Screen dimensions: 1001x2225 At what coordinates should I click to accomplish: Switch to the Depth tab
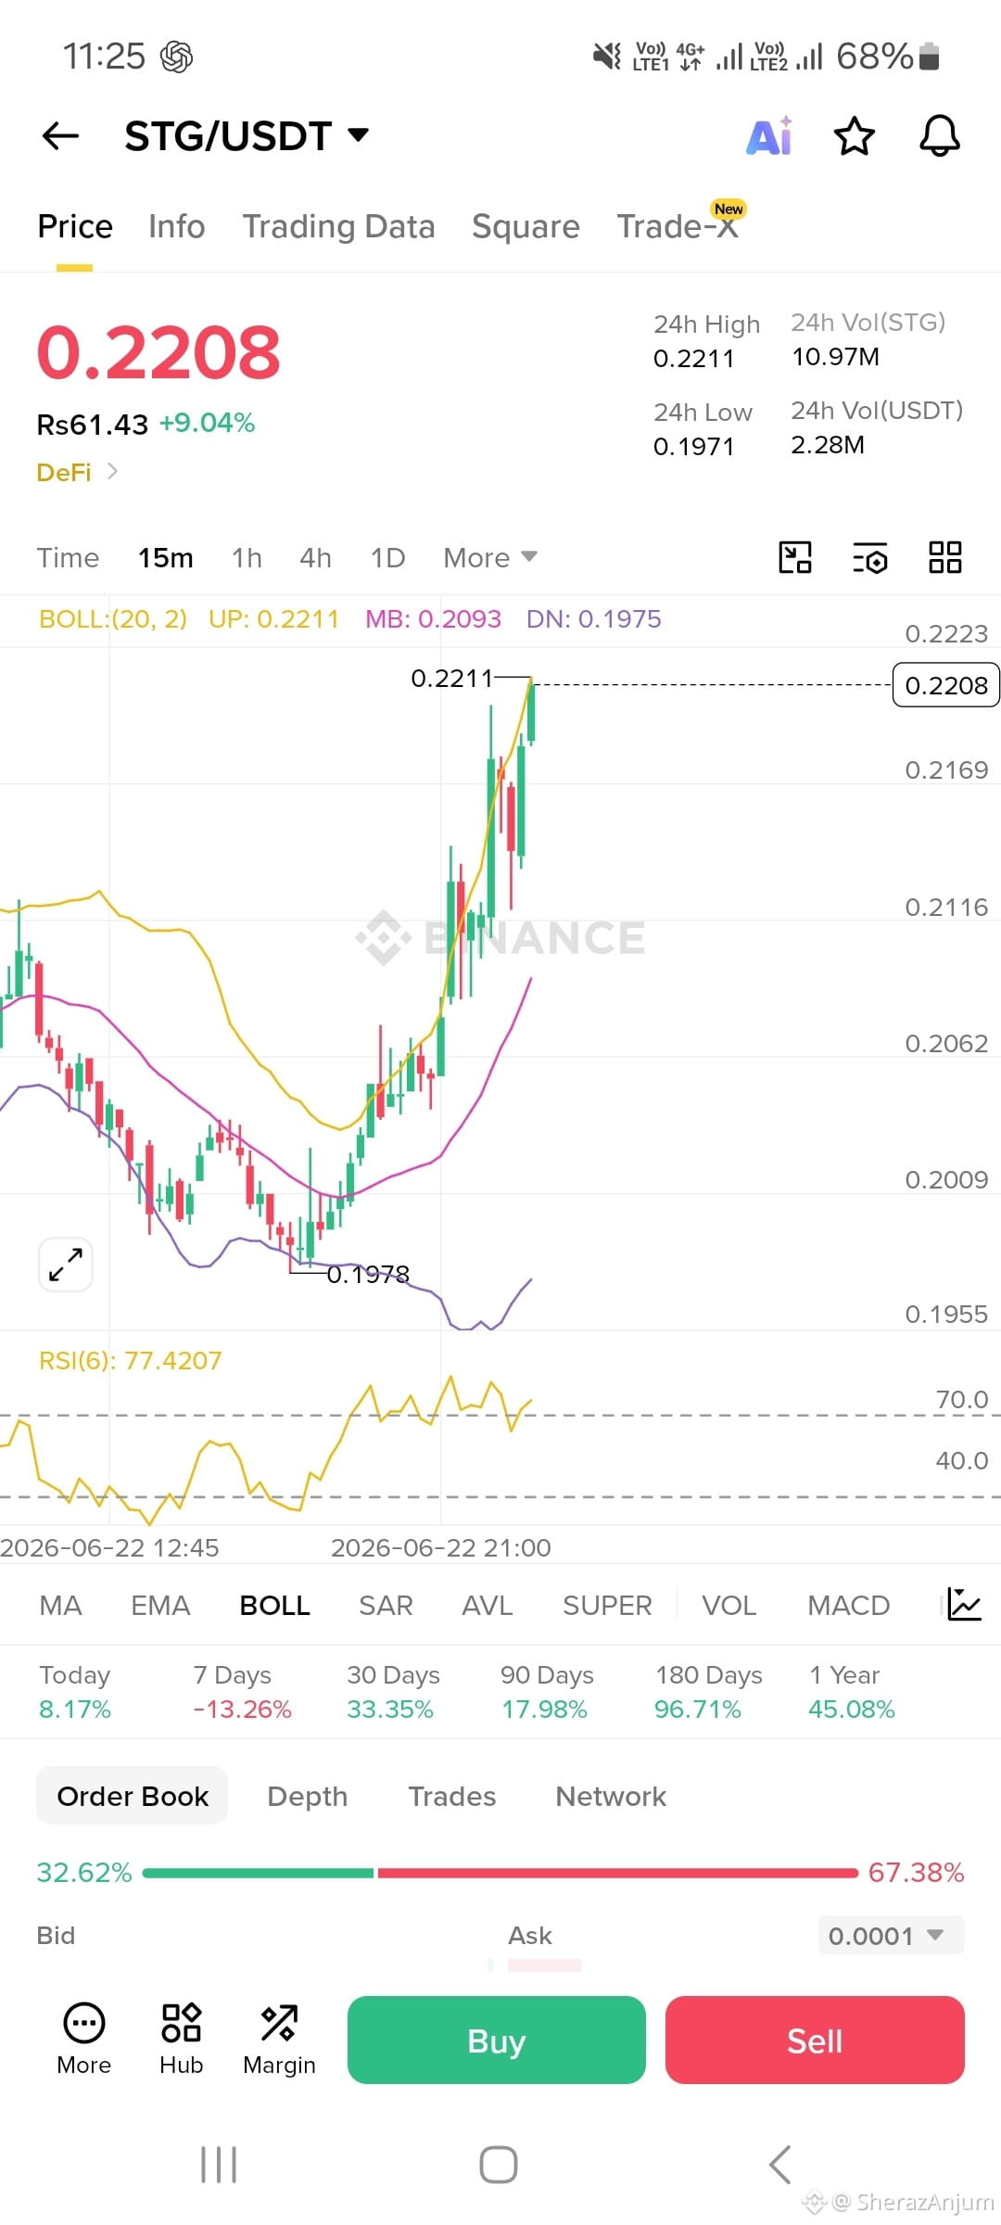pyautogui.click(x=307, y=1796)
